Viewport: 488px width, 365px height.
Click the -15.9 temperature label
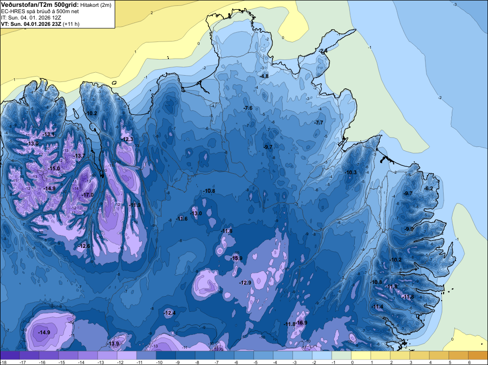point(236,258)
